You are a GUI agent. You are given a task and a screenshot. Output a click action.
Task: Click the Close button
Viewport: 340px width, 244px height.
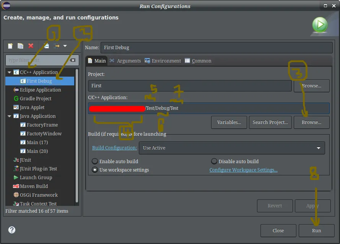click(278, 231)
